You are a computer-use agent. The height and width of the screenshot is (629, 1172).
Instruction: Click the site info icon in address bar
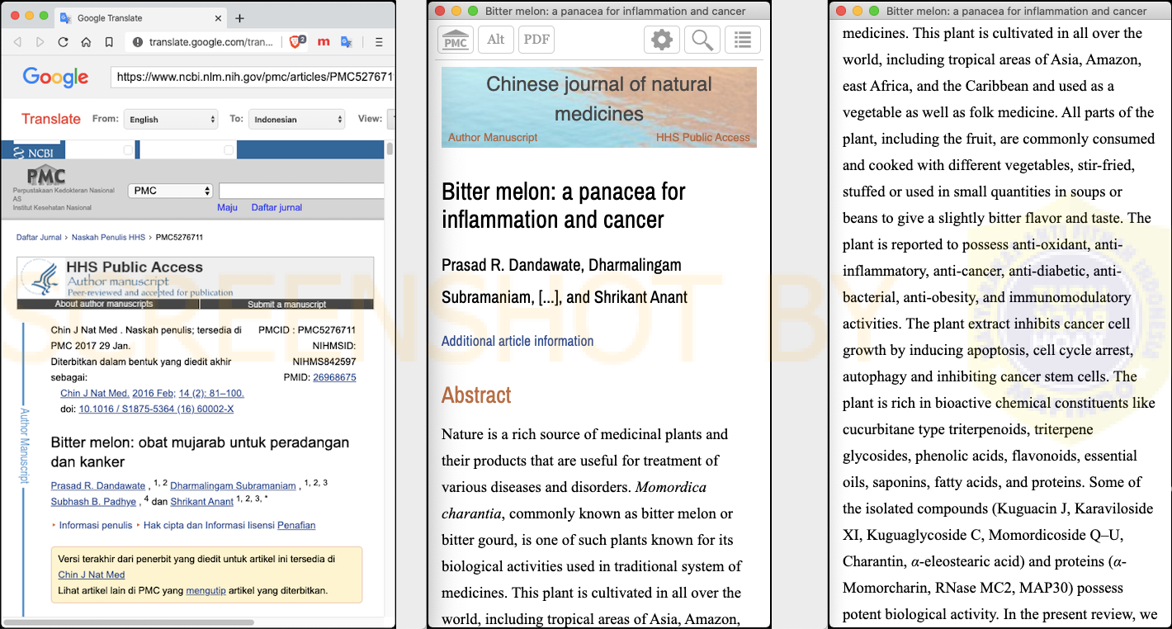point(138,42)
